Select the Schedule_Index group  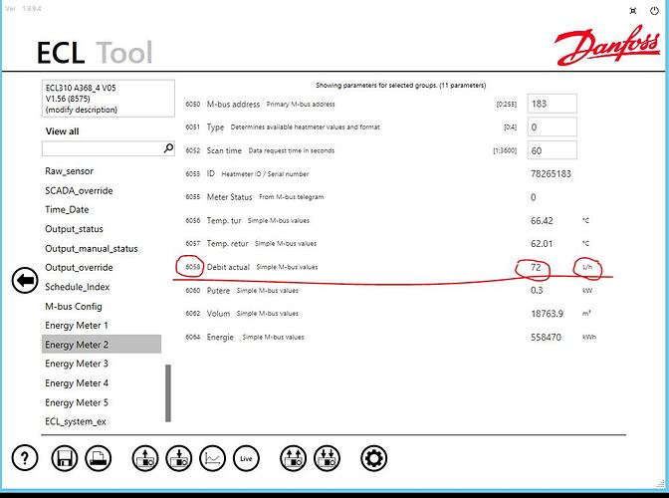[78, 287]
